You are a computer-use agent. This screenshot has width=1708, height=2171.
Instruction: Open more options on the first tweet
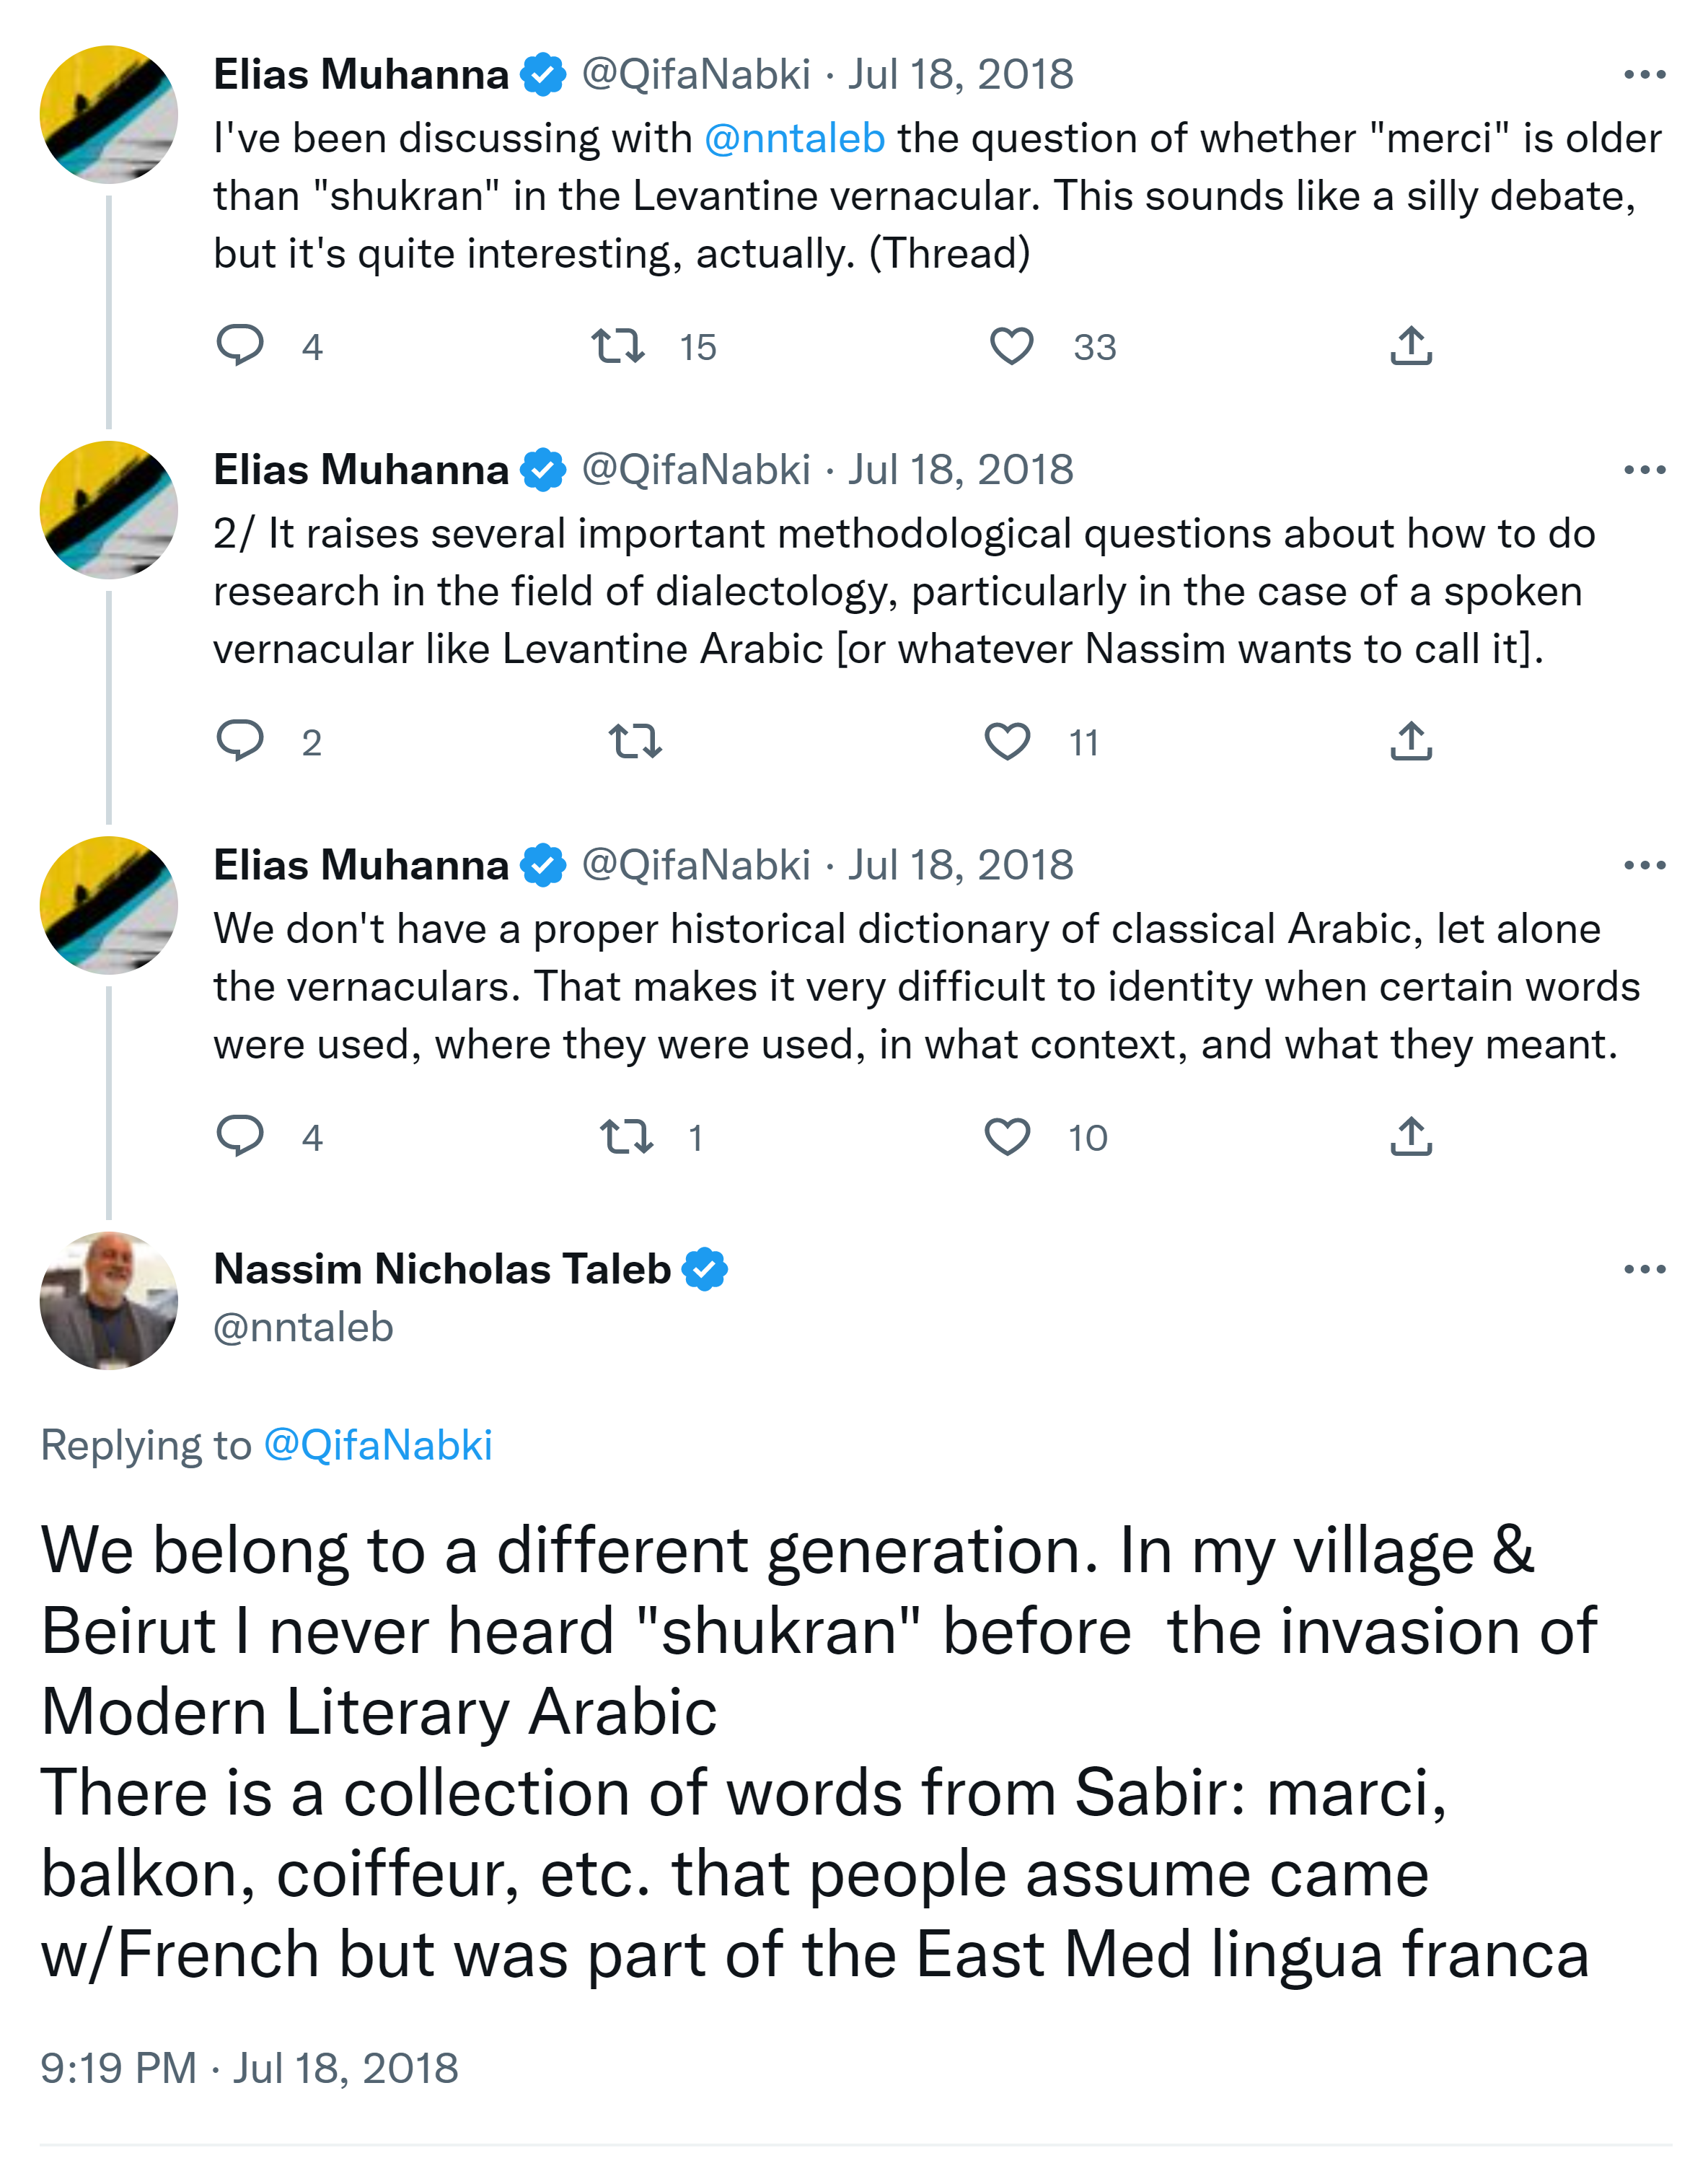1644,74
